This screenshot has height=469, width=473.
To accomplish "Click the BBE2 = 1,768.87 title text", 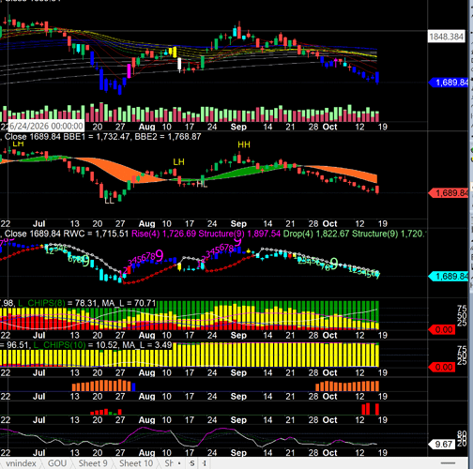I will [x=168, y=137].
